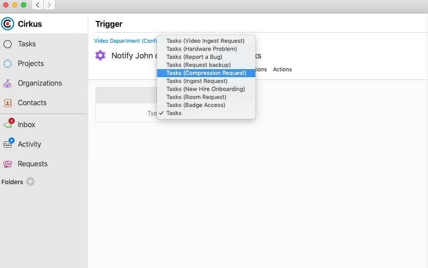Image resolution: width=428 pixels, height=268 pixels.
Task: Click the Contacts address book icon
Action: pyautogui.click(x=7, y=103)
